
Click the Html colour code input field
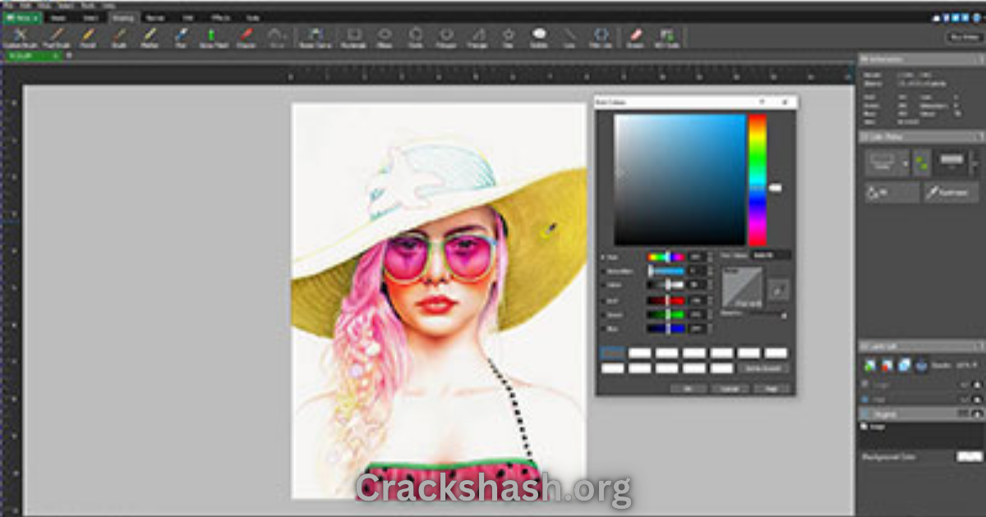[772, 256]
